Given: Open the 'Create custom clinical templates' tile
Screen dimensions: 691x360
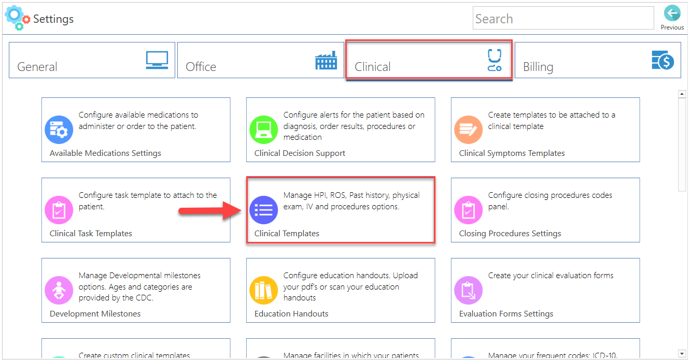Looking at the screenshot, I should (x=136, y=349).
